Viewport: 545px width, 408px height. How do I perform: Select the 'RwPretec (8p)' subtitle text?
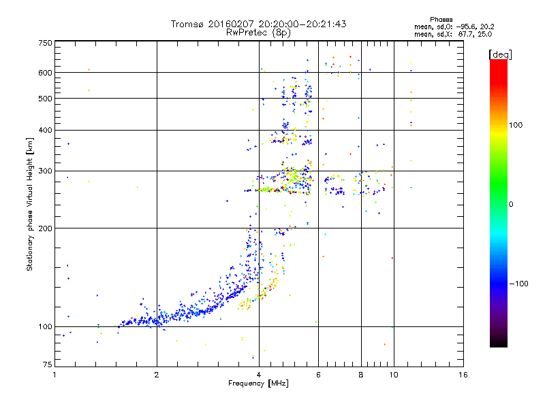tap(258, 33)
